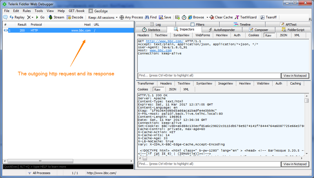Switch to the Log tab
314x178 pixels.
(x=156, y=24)
